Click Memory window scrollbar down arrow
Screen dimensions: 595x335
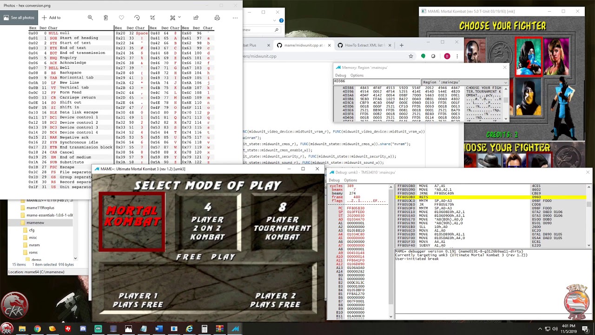click(506, 119)
